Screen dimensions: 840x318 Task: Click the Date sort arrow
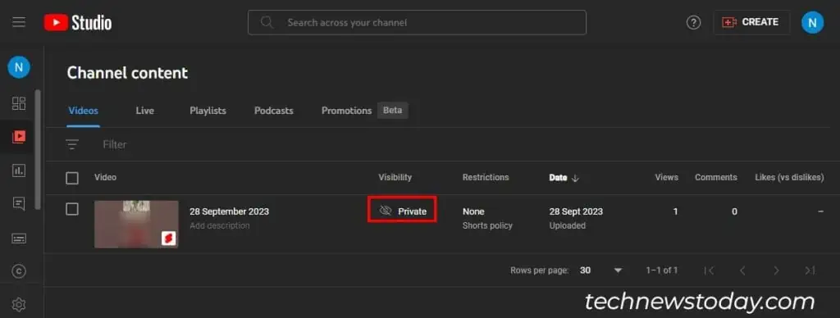pyautogui.click(x=575, y=179)
